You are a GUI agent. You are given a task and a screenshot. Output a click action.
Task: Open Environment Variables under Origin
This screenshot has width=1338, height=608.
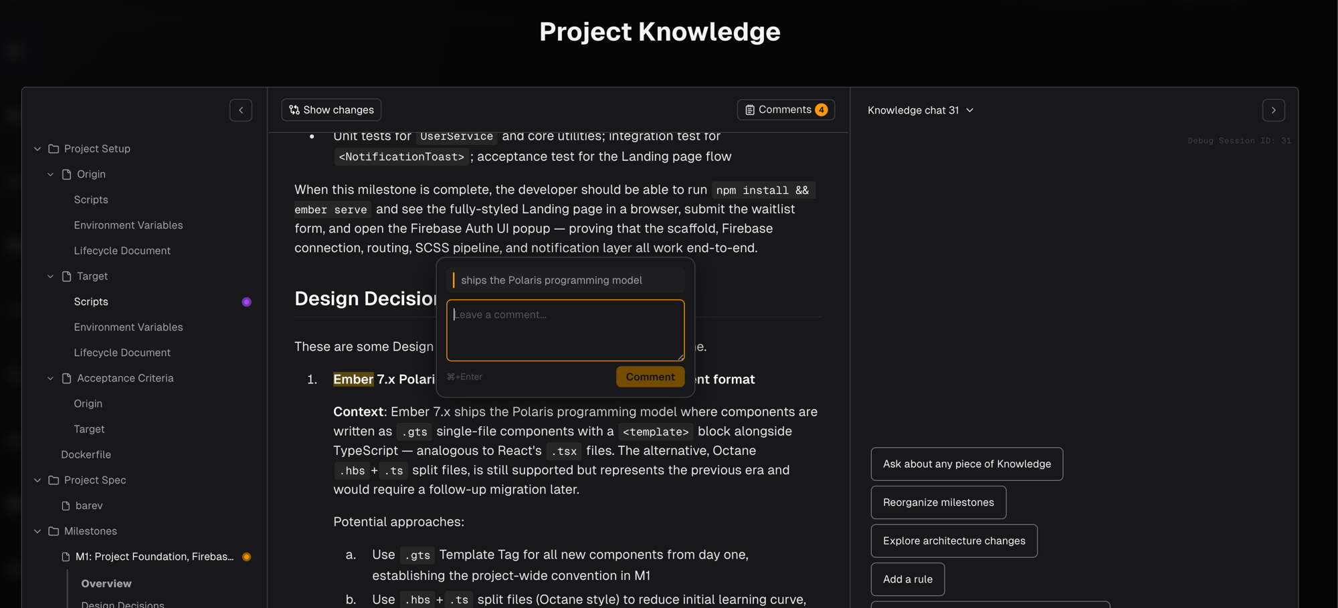128,225
